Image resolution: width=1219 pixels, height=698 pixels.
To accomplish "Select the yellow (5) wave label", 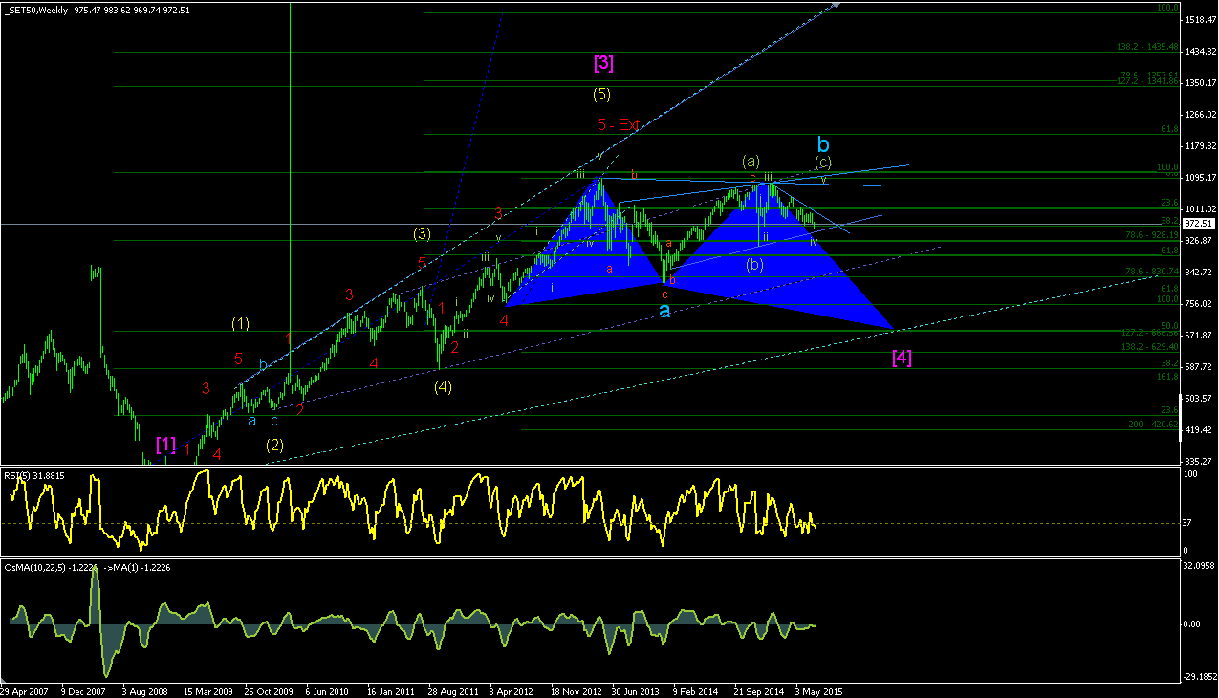I will coord(601,94).
